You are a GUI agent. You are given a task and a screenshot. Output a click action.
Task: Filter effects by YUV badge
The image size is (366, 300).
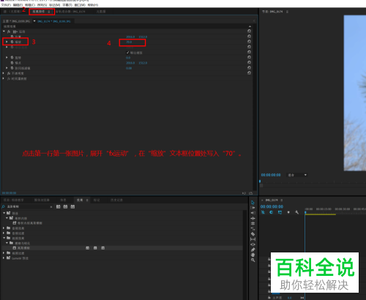click(72, 206)
